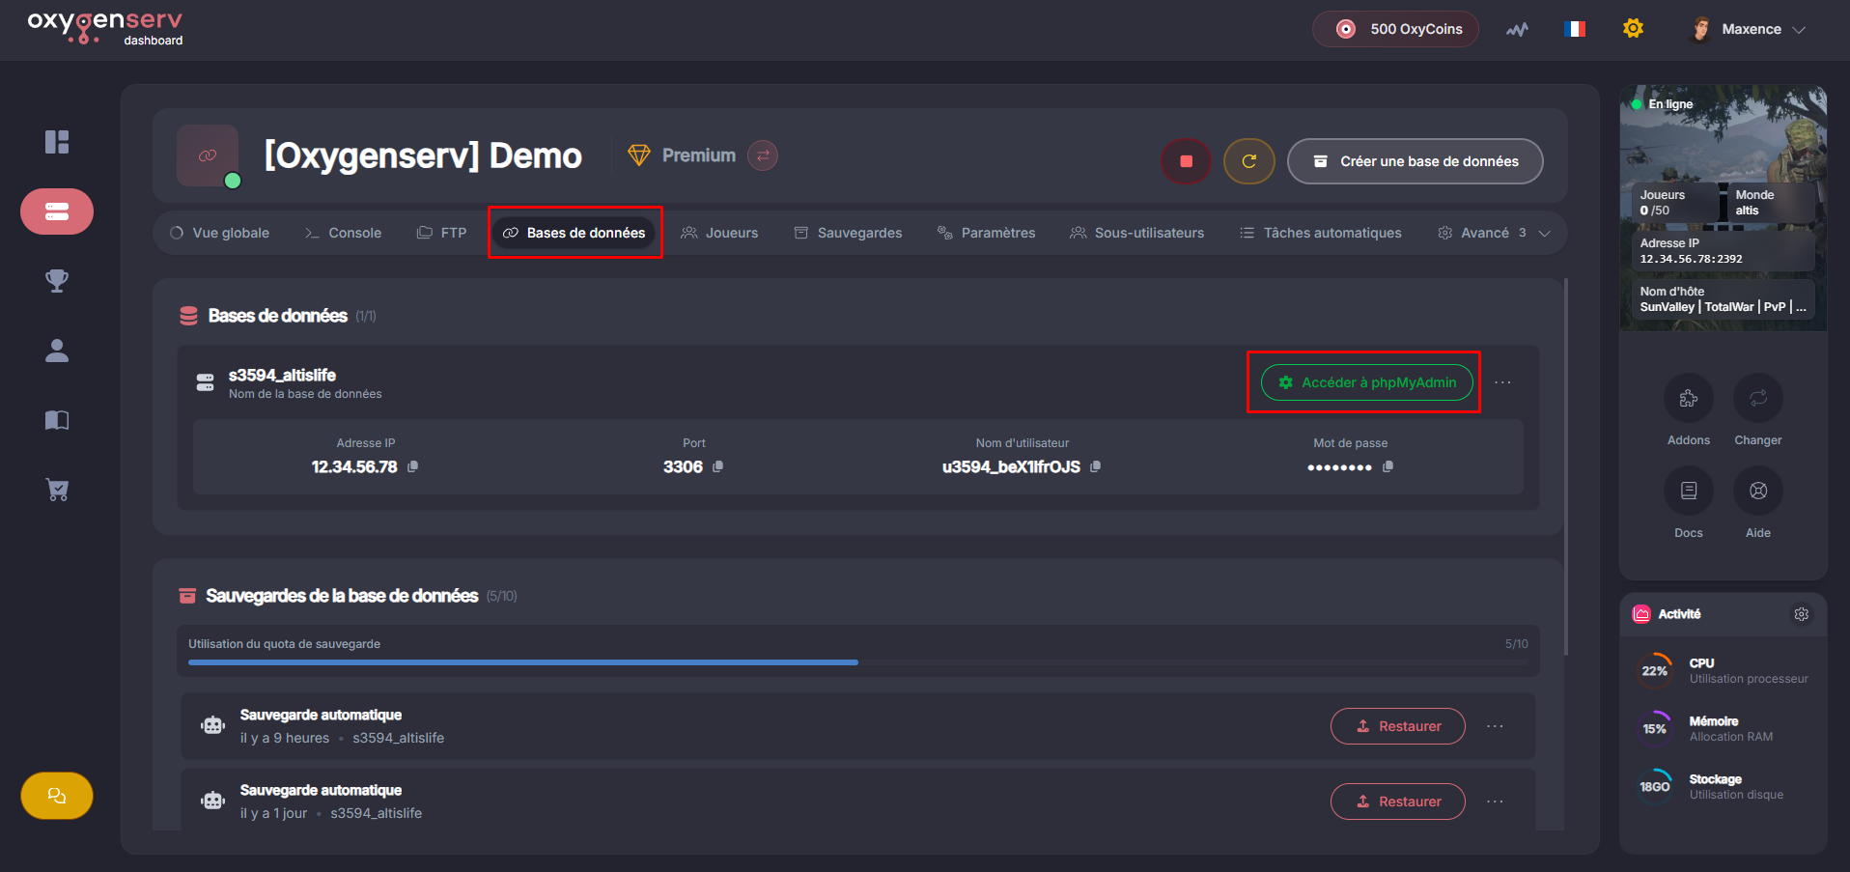Click Créer une base de données
Image resolution: width=1850 pixels, height=872 pixels.
click(x=1415, y=161)
